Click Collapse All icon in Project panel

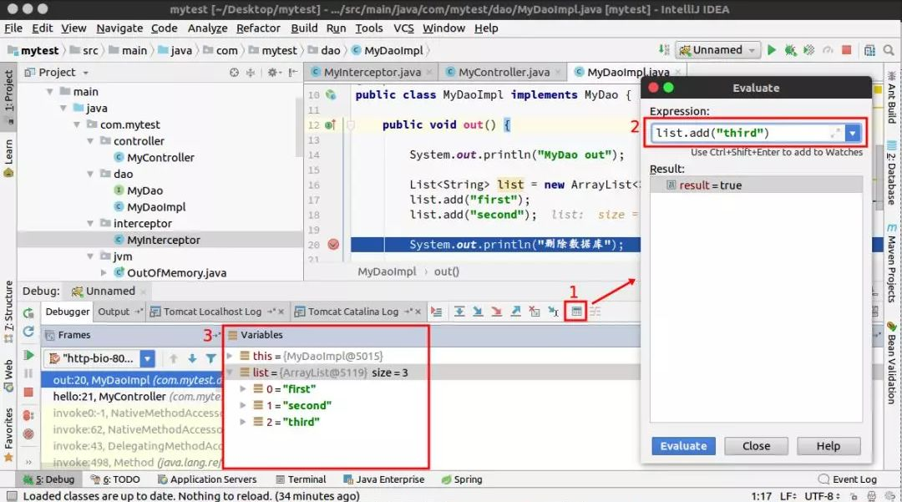pyautogui.click(x=251, y=73)
